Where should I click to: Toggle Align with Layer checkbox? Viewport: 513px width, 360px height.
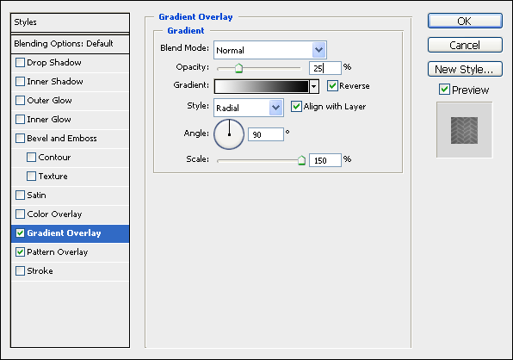296,107
